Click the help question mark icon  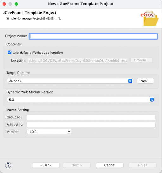(8, 165)
